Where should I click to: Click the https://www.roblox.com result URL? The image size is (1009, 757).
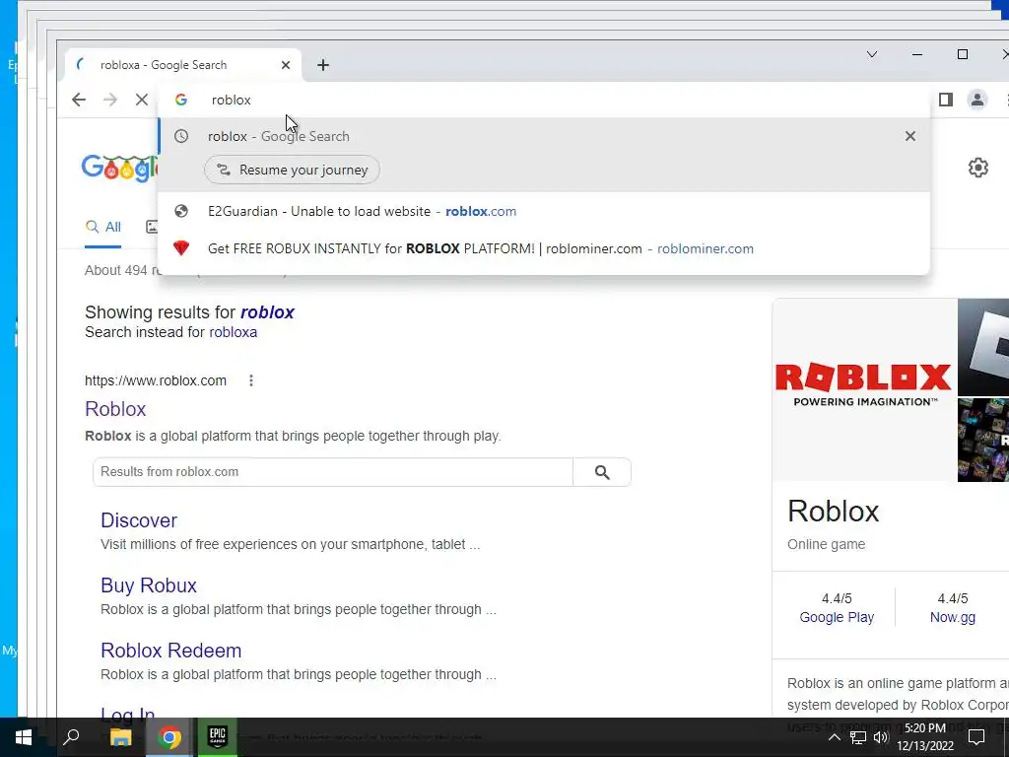(156, 380)
